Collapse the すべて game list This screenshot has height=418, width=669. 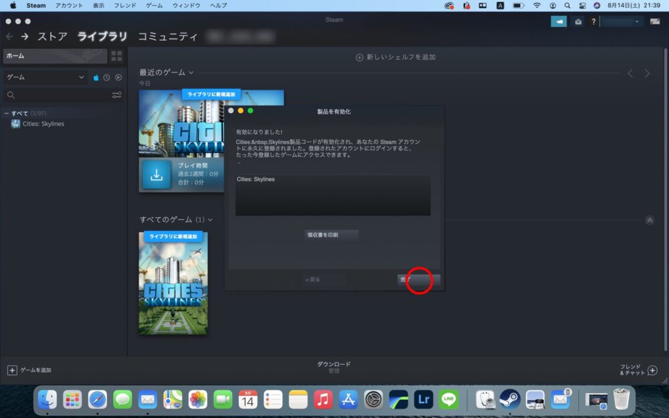coord(7,113)
